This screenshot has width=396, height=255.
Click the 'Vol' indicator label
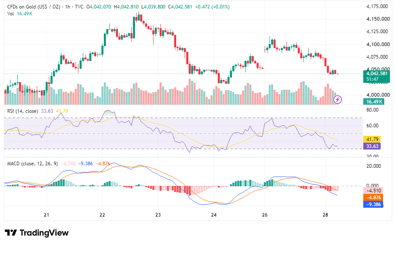[x=11, y=14]
